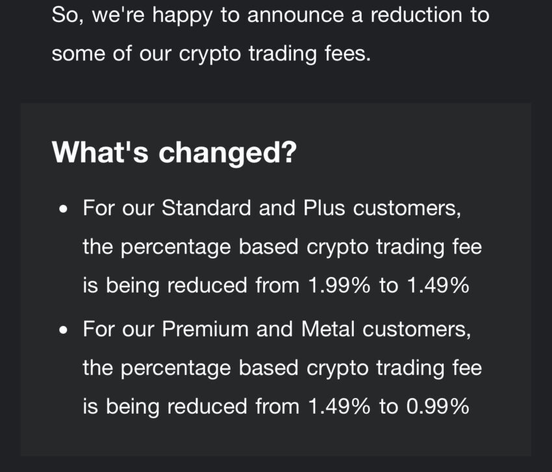Image resolution: width=552 pixels, height=472 pixels.
Task: Click the first bullet point marker
Action: click(x=63, y=210)
